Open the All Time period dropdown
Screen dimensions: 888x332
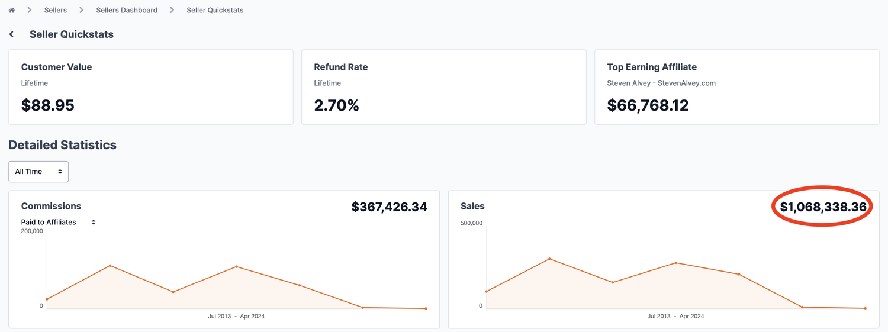pyautogui.click(x=38, y=172)
